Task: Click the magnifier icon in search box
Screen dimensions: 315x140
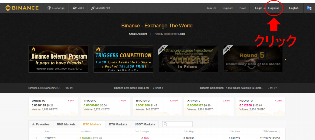Action: pos(165,124)
